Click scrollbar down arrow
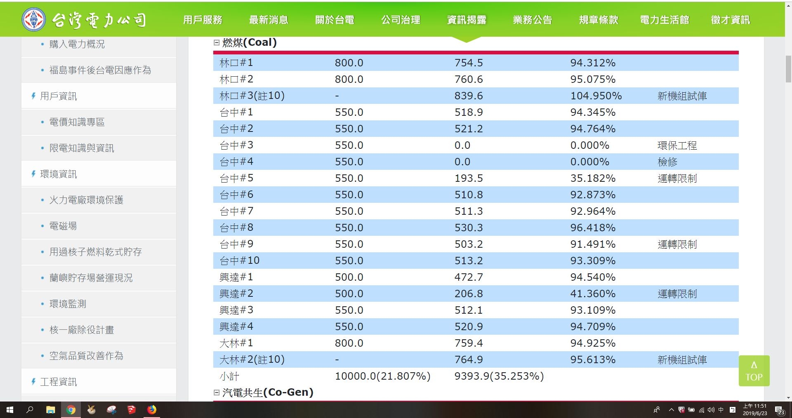The image size is (792, 418). [788, 398]
